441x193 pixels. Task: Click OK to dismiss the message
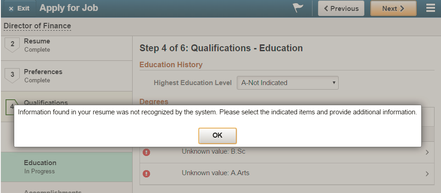pos(218,135)
